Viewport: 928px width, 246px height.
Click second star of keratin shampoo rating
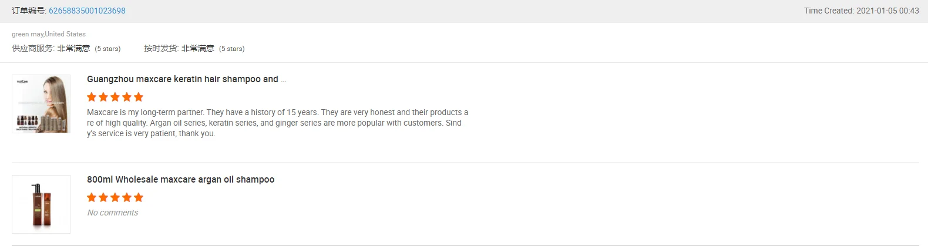[x=103, y=97]
